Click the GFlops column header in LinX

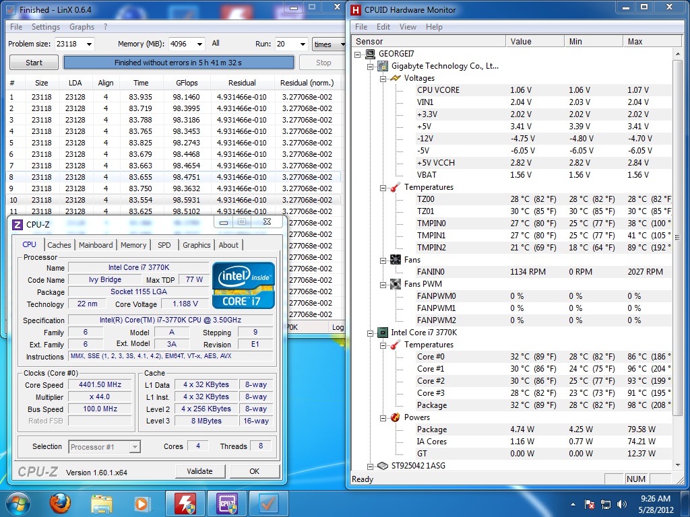click(187, 83)
